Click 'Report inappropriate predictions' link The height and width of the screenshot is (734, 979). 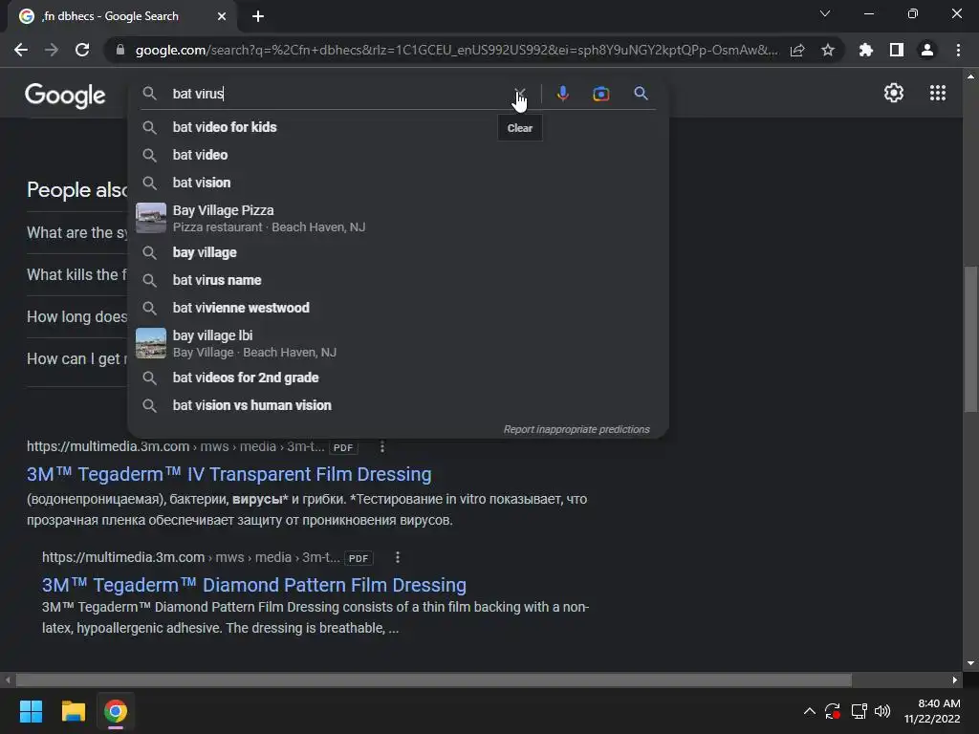577,429
